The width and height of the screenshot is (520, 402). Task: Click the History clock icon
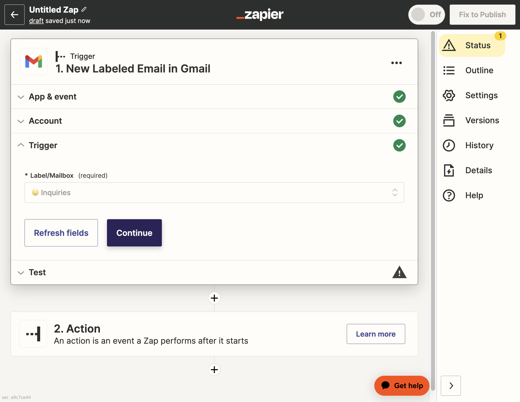click(x=449, y=145)
